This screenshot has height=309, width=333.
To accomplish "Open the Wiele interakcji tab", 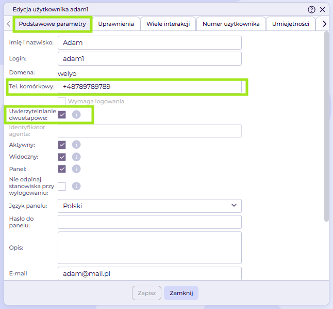I will click(x=168, y=24).
